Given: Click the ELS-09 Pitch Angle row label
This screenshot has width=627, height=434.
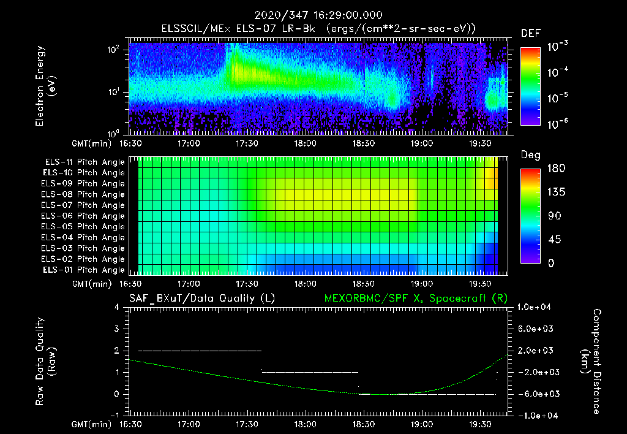Looking at the screenshot, I should (x=83, y=184).
